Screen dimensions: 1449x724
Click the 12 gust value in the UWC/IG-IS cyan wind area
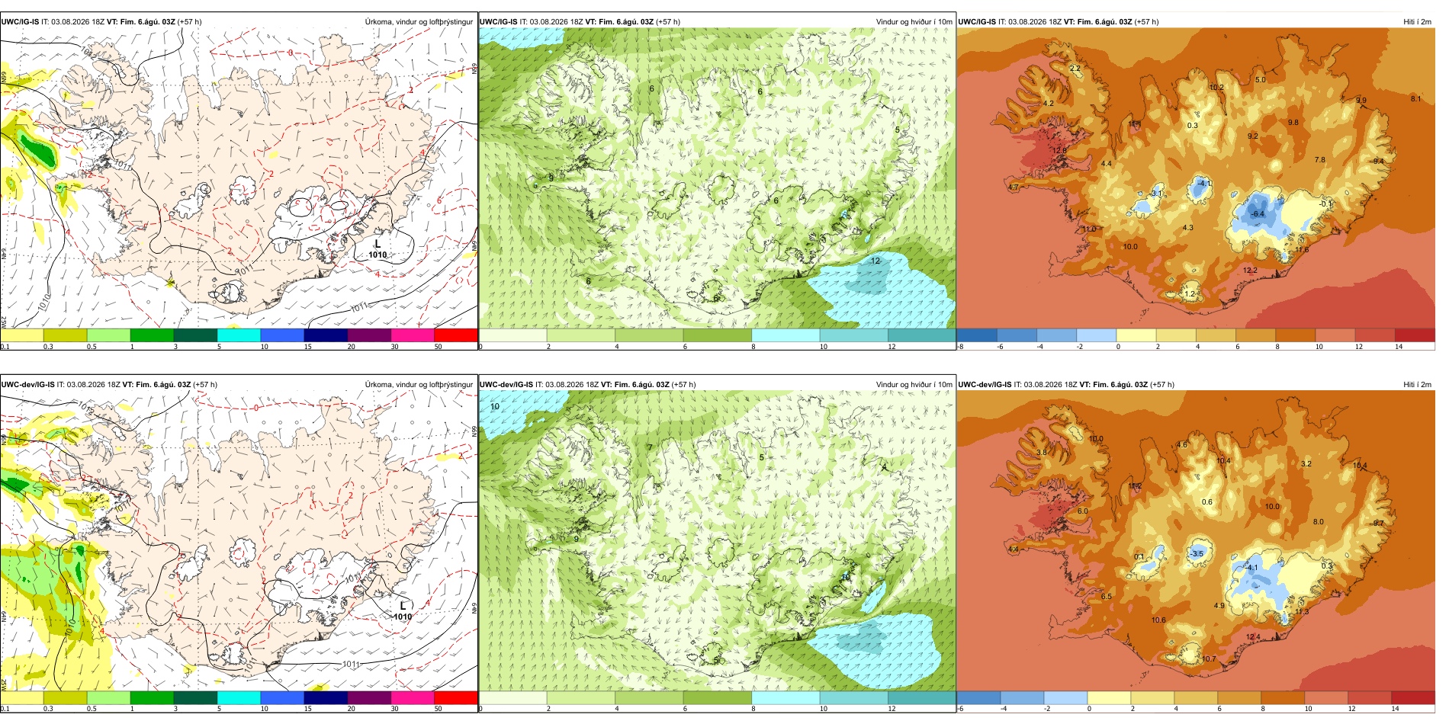pyautogui.click(x=876, y=261)
